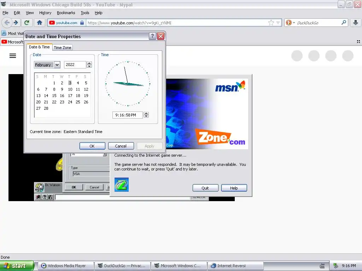
Task: Open the History menu
Action: tap(45, 13)
